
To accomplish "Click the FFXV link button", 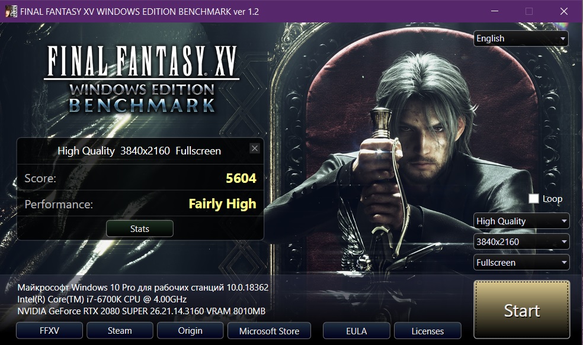I will pyautogui.click(x=49, y=331).
